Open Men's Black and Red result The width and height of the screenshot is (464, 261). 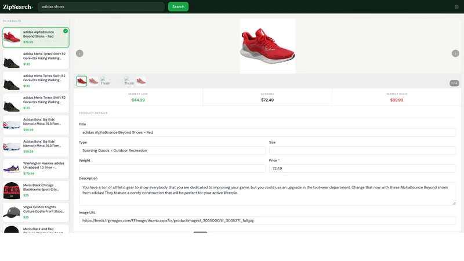[x=36, y=229]
